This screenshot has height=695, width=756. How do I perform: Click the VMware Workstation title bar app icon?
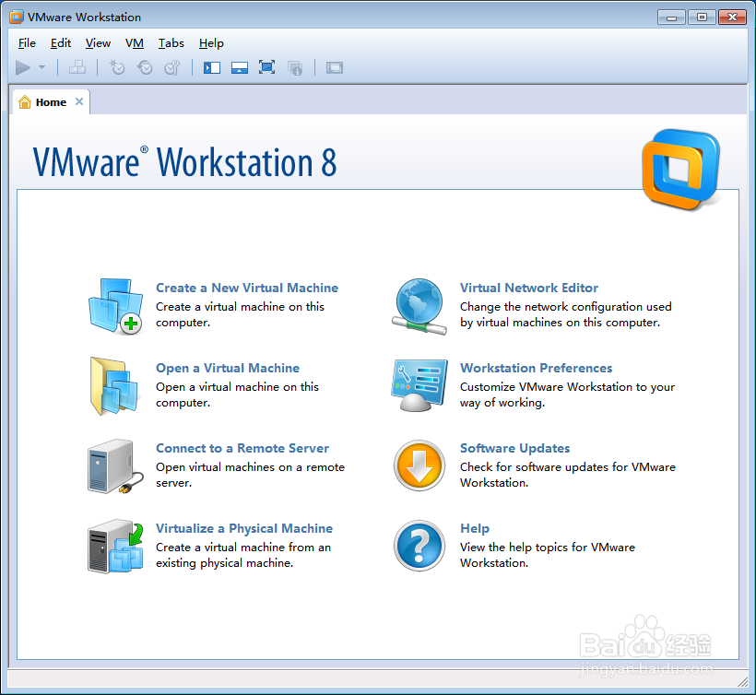pos(17,17)
